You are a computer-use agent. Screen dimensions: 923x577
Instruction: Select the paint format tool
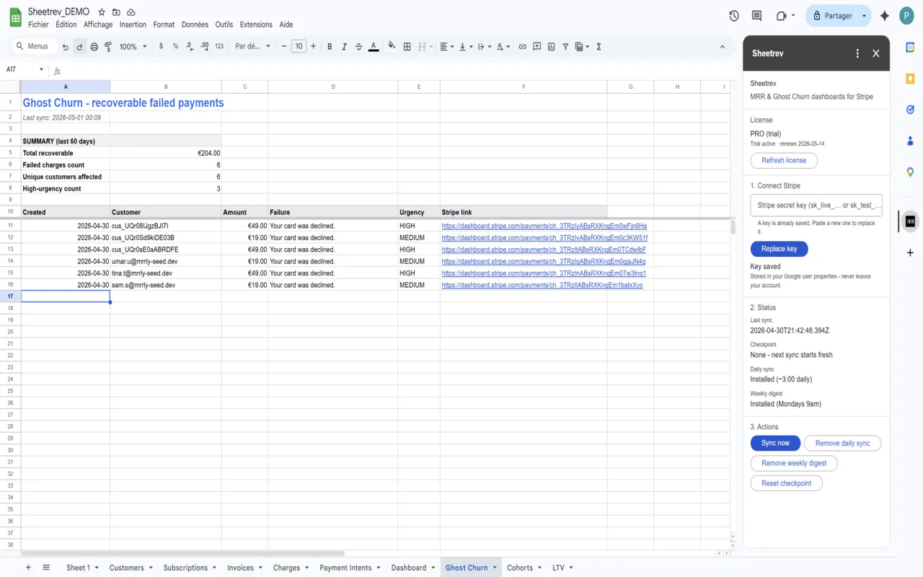pos(108,47)
